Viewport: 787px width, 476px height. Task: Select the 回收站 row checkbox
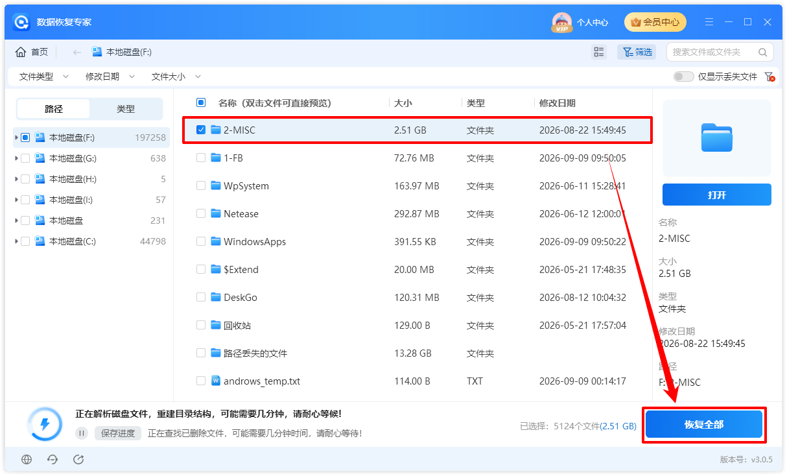201,325
